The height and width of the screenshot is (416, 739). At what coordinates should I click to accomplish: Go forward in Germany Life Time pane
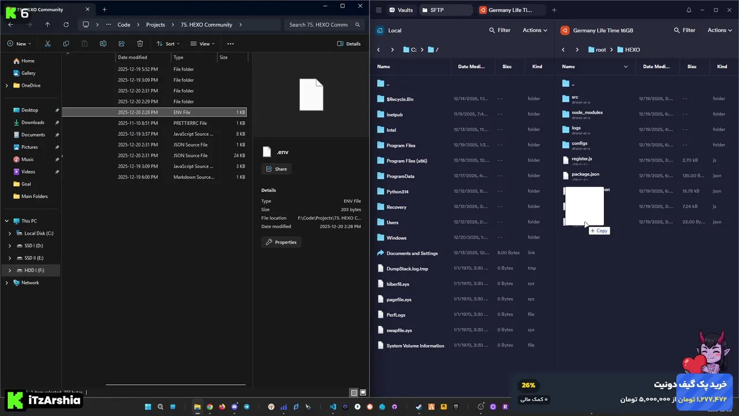(x=577, y=50)
